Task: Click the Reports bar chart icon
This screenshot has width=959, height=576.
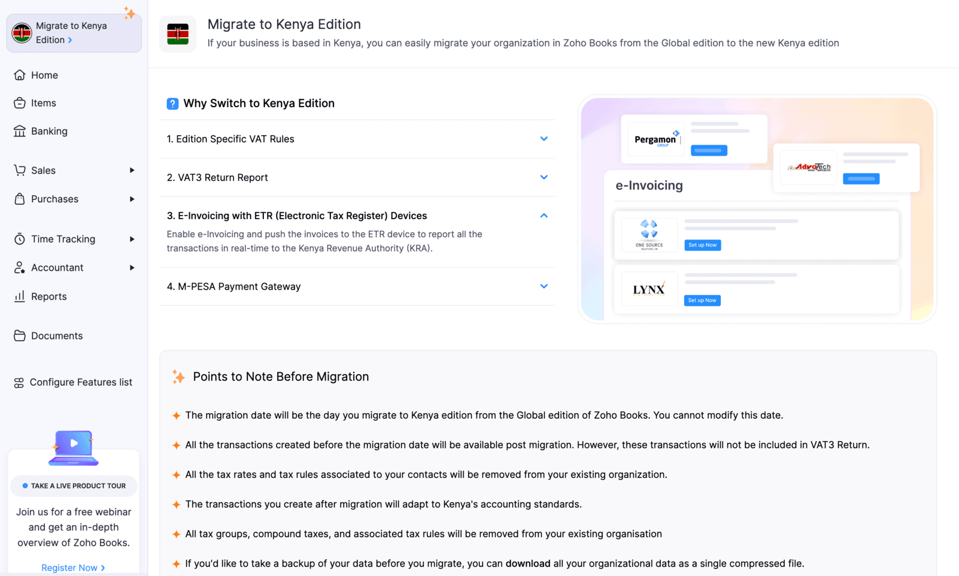Action: [x=20, y=296]
